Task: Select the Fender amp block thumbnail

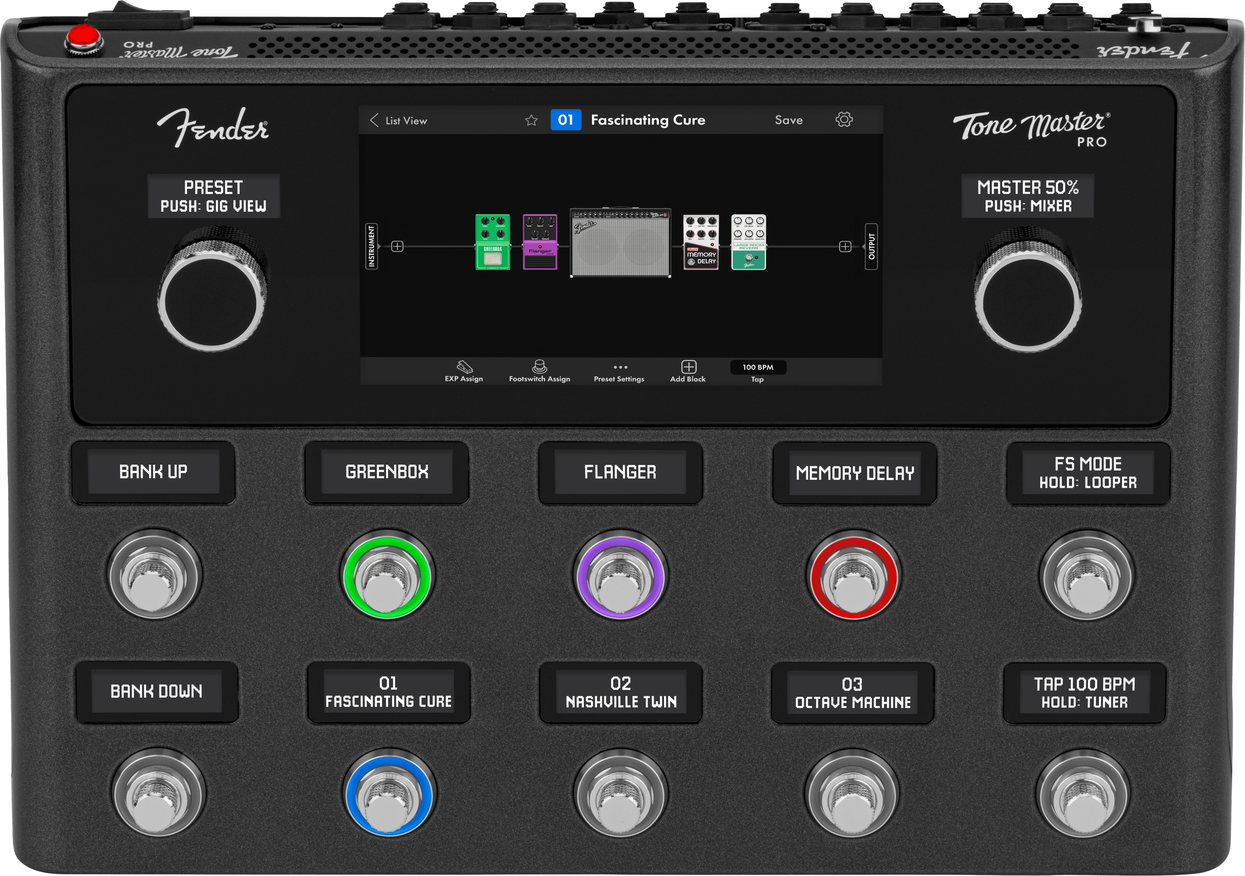Action: (x=620, y=243)
